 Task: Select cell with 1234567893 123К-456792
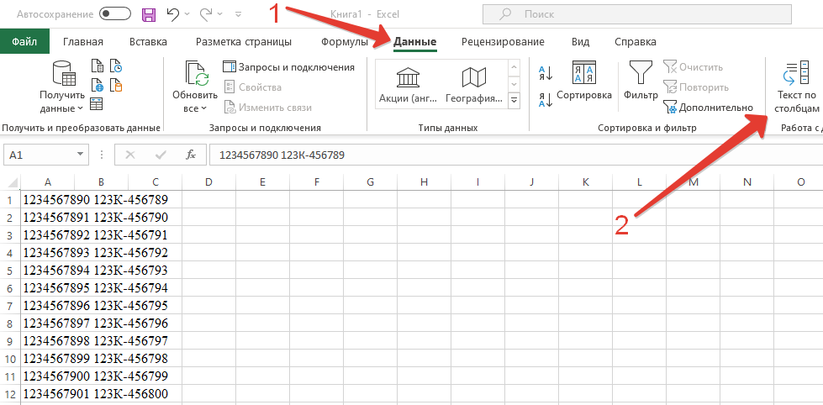point(48,252)
